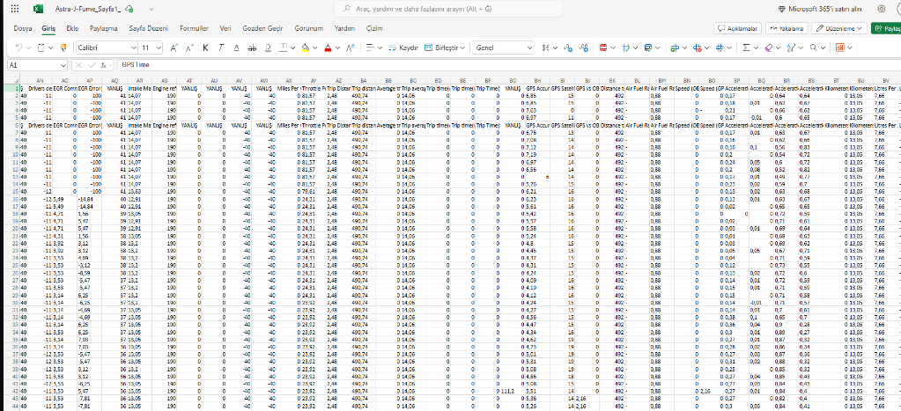The height and width of the screenshot is (411, 901).
Task: Open the Düzenleme mode dropdown
Action: pos(839,28)
